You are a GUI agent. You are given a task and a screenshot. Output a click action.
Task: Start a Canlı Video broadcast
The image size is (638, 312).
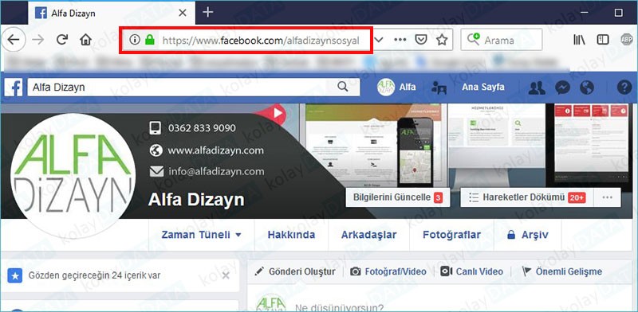(471, 271)
